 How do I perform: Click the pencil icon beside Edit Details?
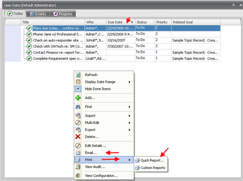78,146
